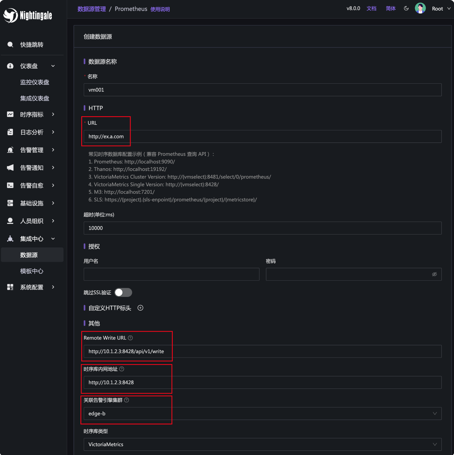Click the M3 example URL line
The width and height of the screenshot is (454, 455).
[121, 192]
